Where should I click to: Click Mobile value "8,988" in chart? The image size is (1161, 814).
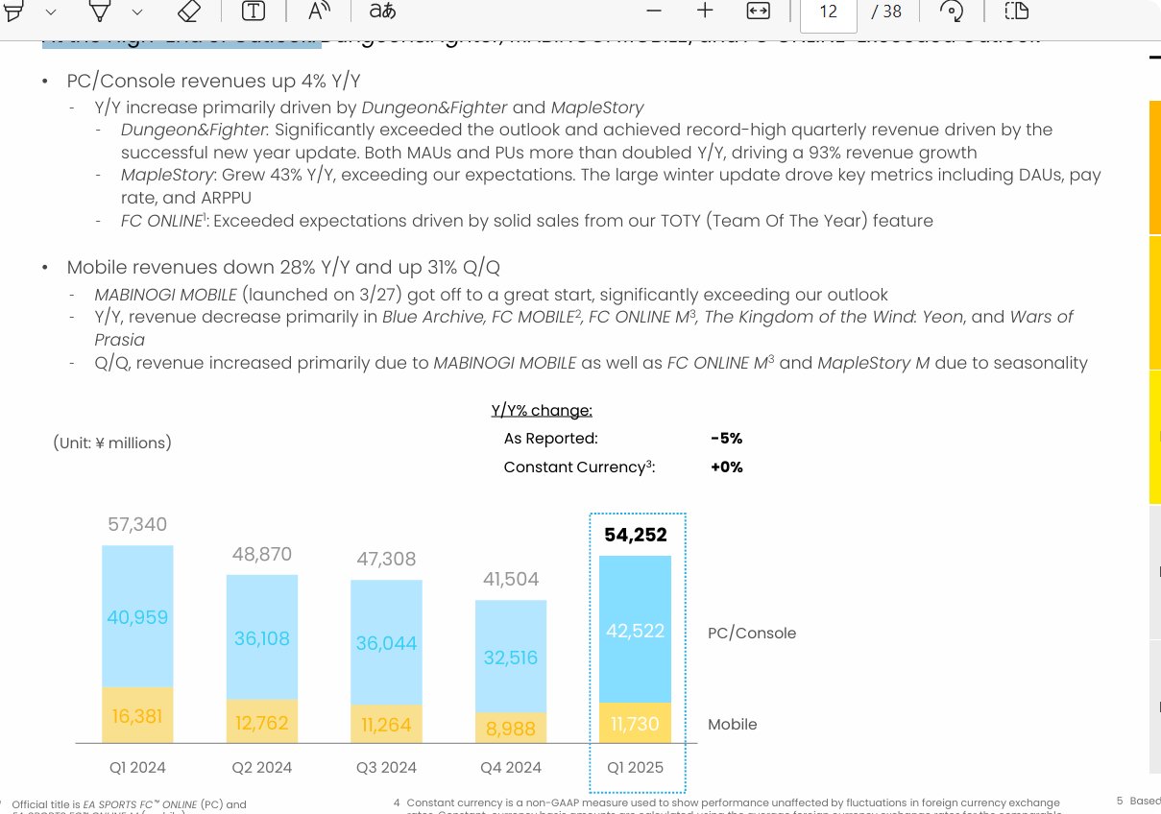point(511,729)
